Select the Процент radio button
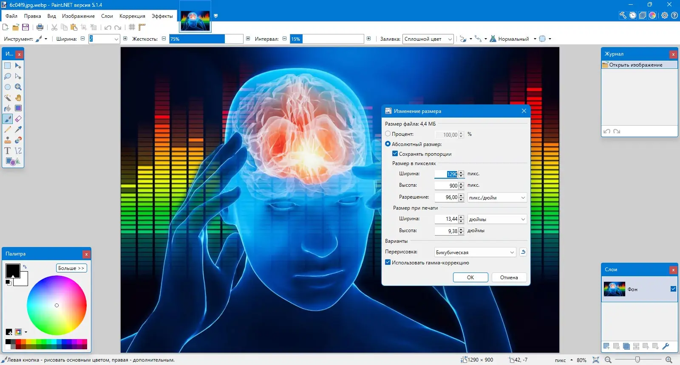Viewport: 680px width, 365px height. pos(388,134)
